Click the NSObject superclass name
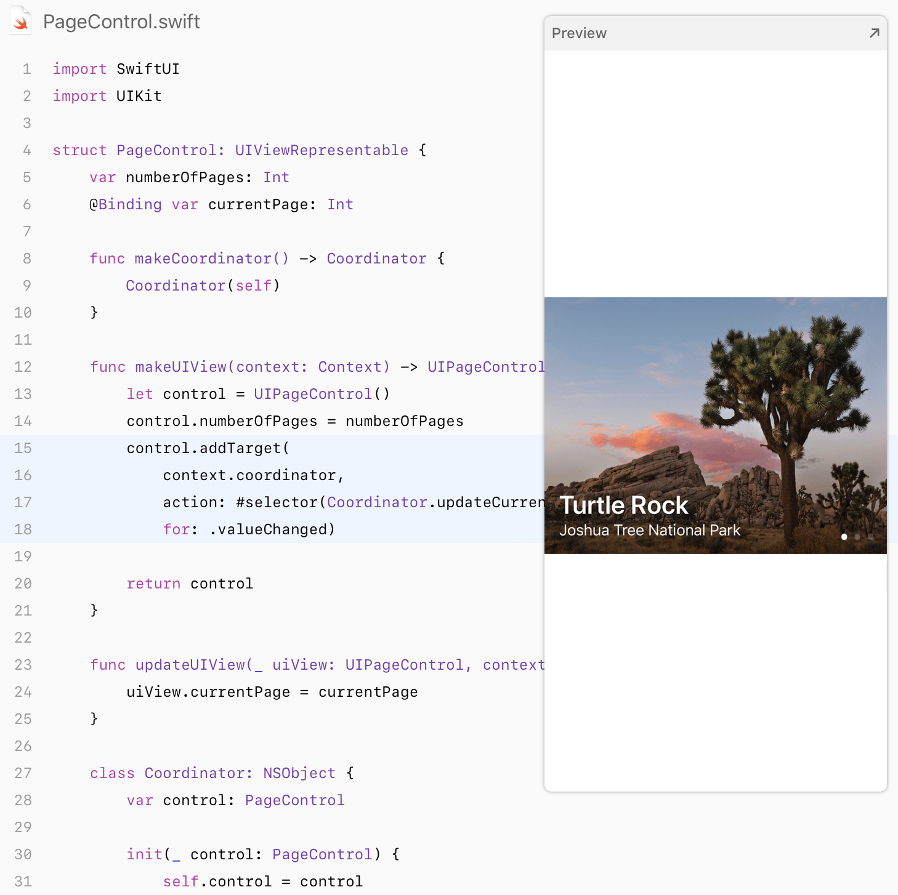This screenshot has width=898, height=895. 299,773
